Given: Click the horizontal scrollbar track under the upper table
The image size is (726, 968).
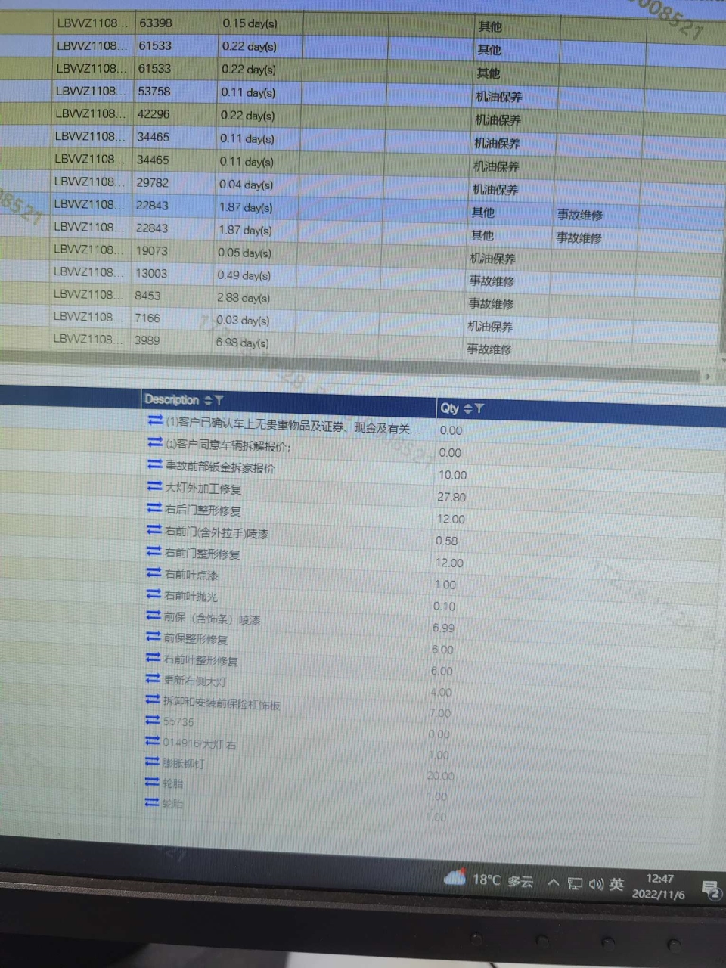Looking at the screenshot, I should pos(349,366).
